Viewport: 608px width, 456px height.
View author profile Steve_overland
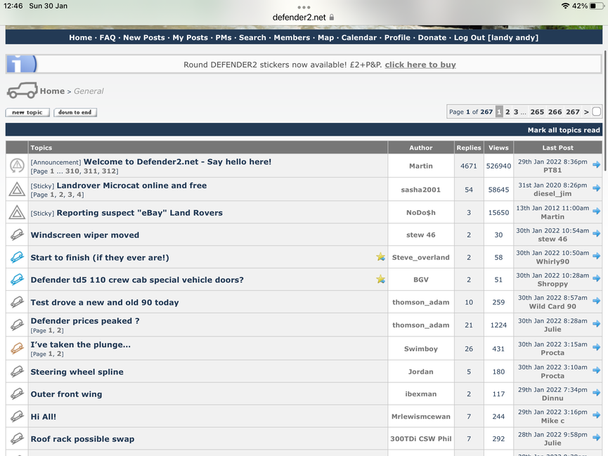pos(421,257)
